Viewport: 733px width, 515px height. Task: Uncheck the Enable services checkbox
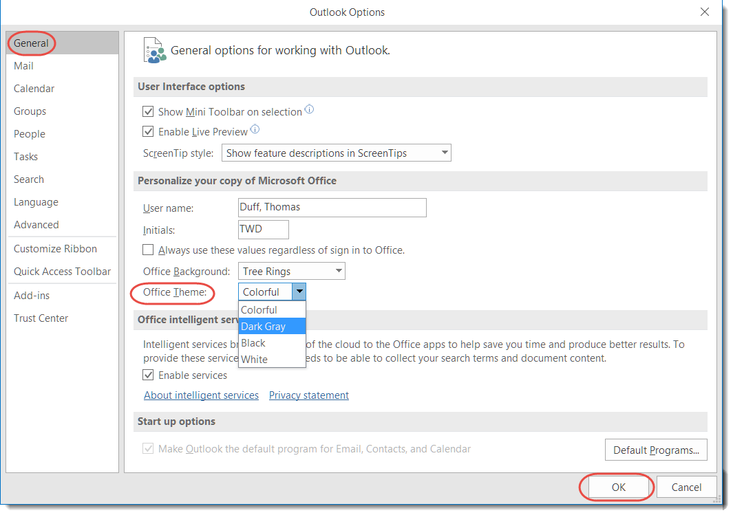point(148,375)
